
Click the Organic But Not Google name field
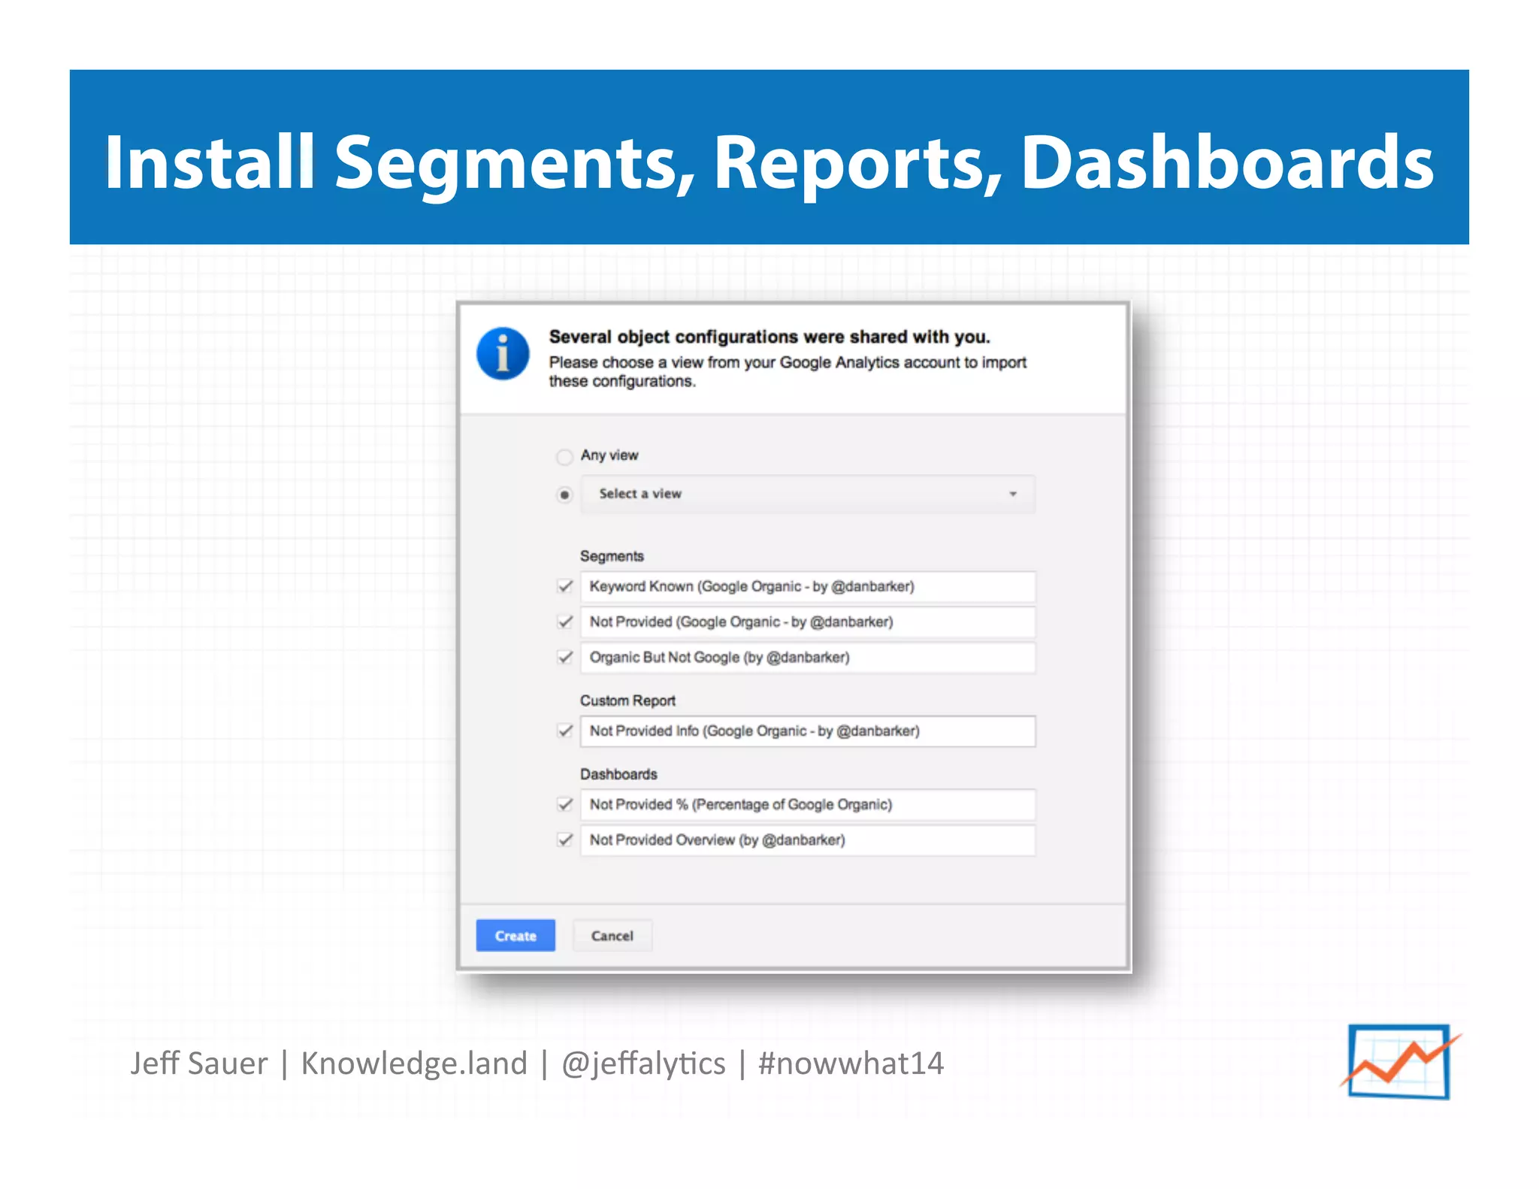[x=807, y=657]
